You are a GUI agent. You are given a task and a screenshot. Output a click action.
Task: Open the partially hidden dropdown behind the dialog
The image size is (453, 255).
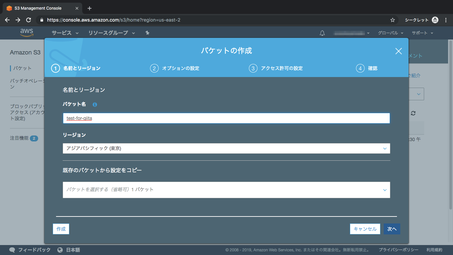point(417,94)
